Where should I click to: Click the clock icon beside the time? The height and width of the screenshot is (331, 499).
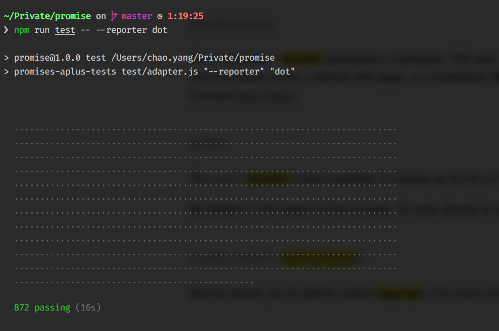click(x=160, y=16)
